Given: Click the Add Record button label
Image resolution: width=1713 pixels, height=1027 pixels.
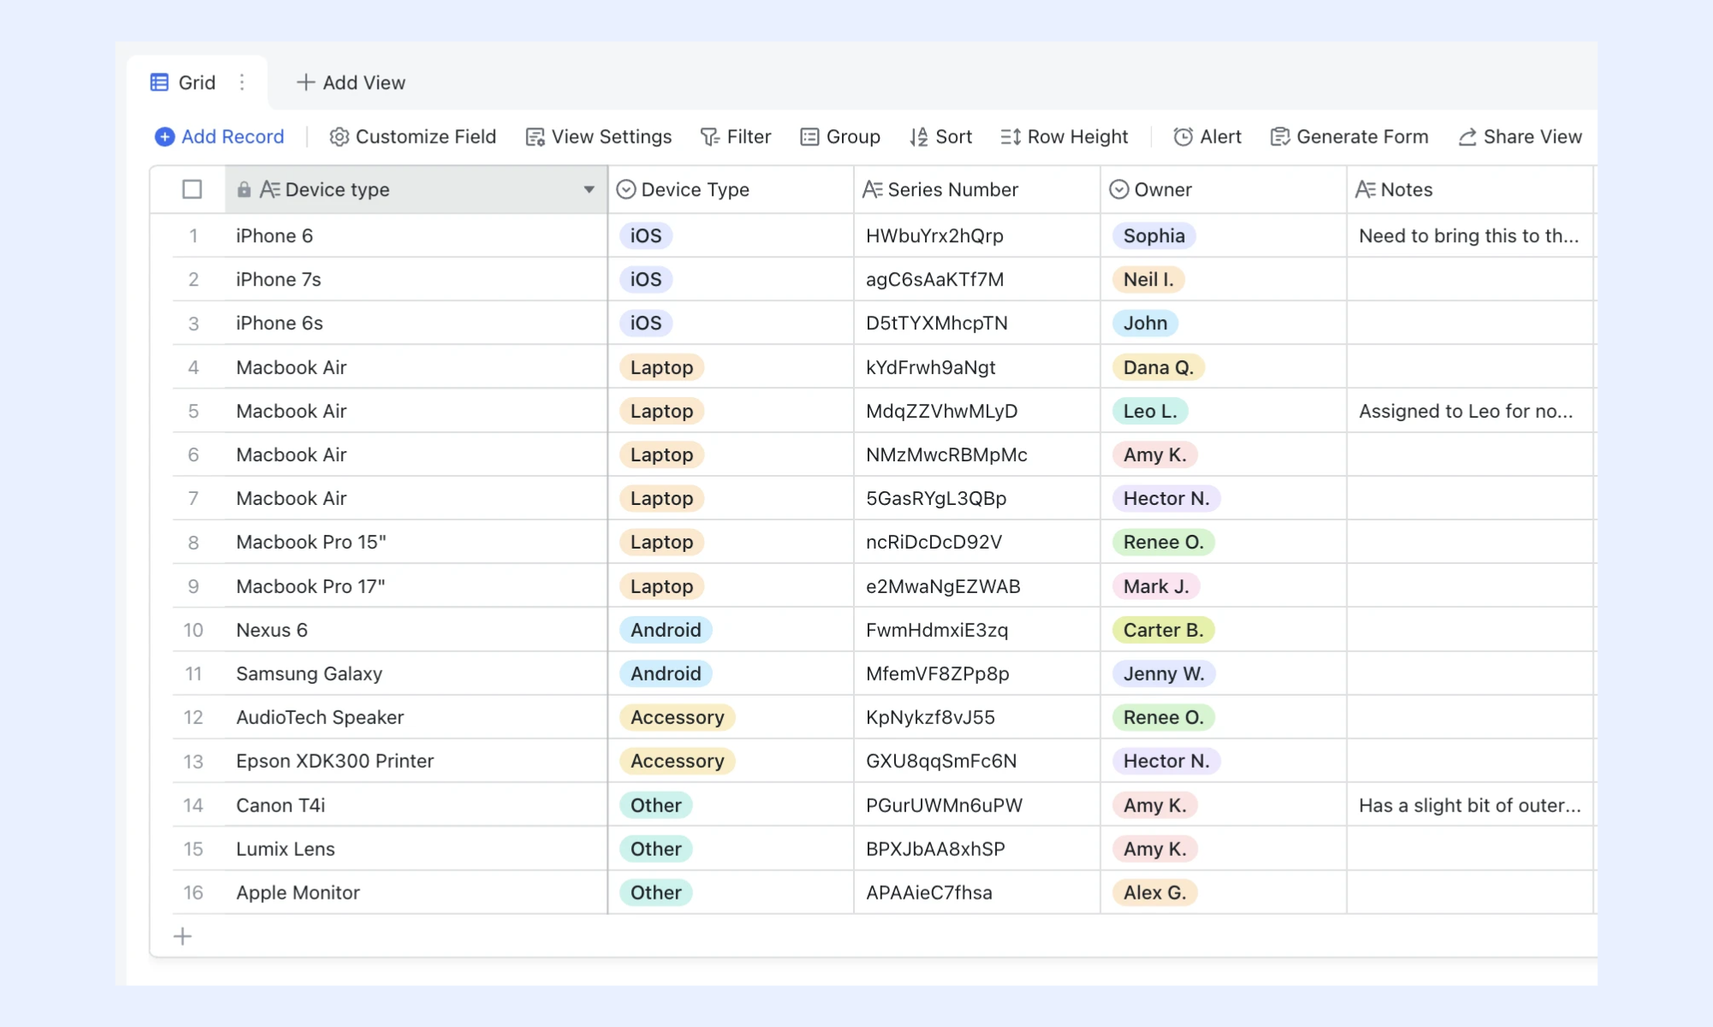Looking at the screenshot, I should [x=233, y=137].
